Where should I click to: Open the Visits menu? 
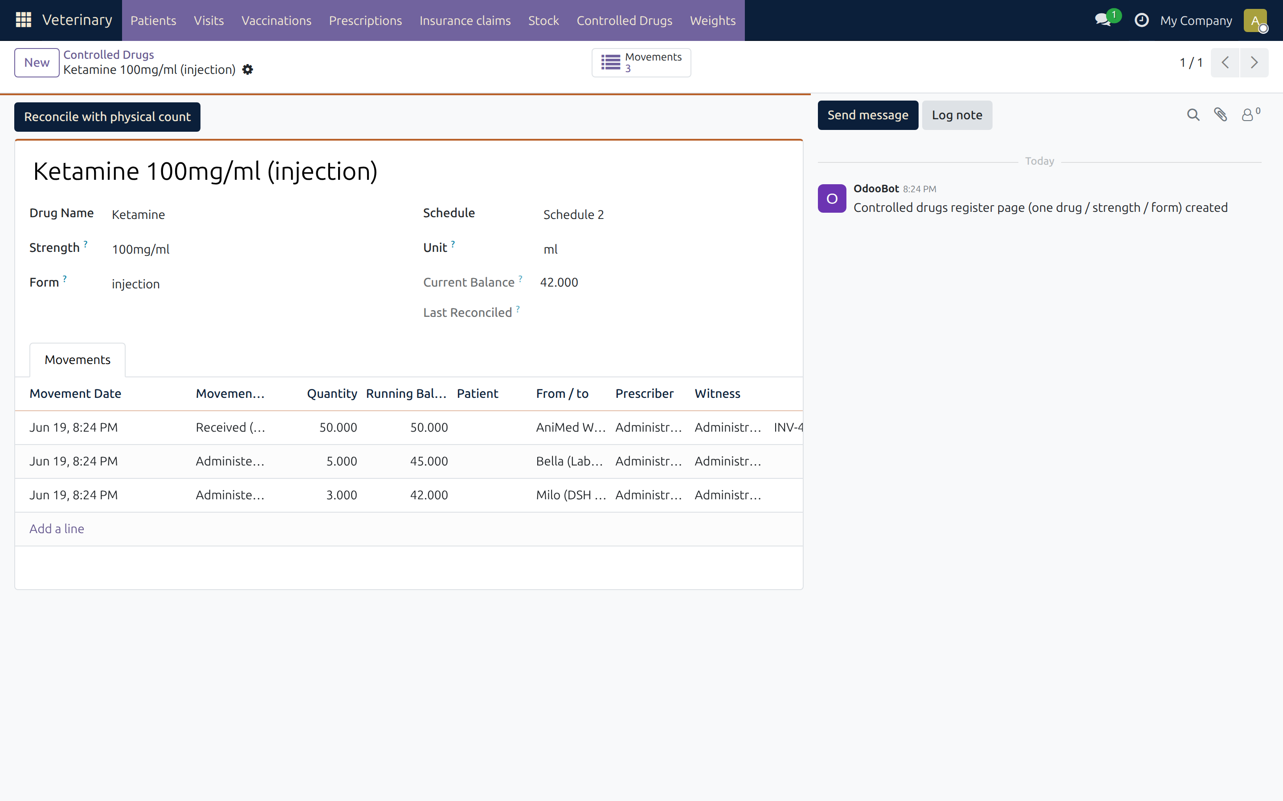(x=209, y=20)
